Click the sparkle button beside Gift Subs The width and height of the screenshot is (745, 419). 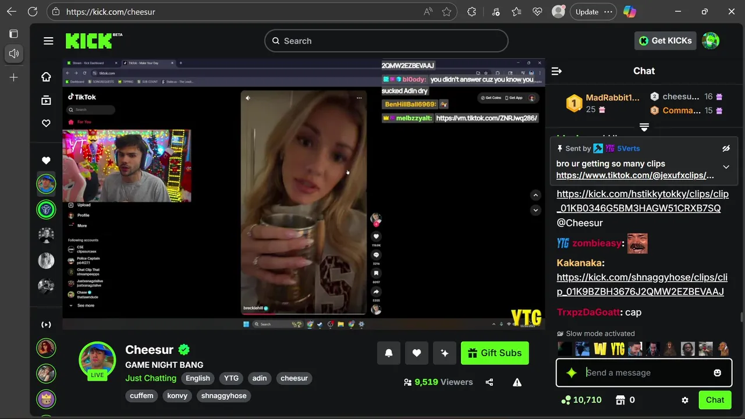pyautogui.click(x=445, y=353)
